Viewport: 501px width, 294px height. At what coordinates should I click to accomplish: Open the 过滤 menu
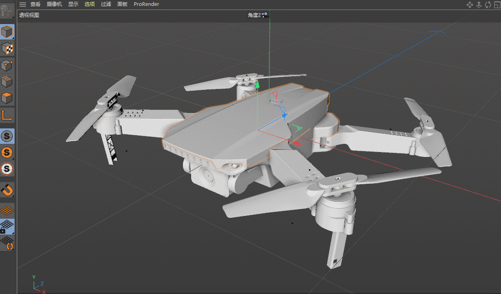(106, 4)
